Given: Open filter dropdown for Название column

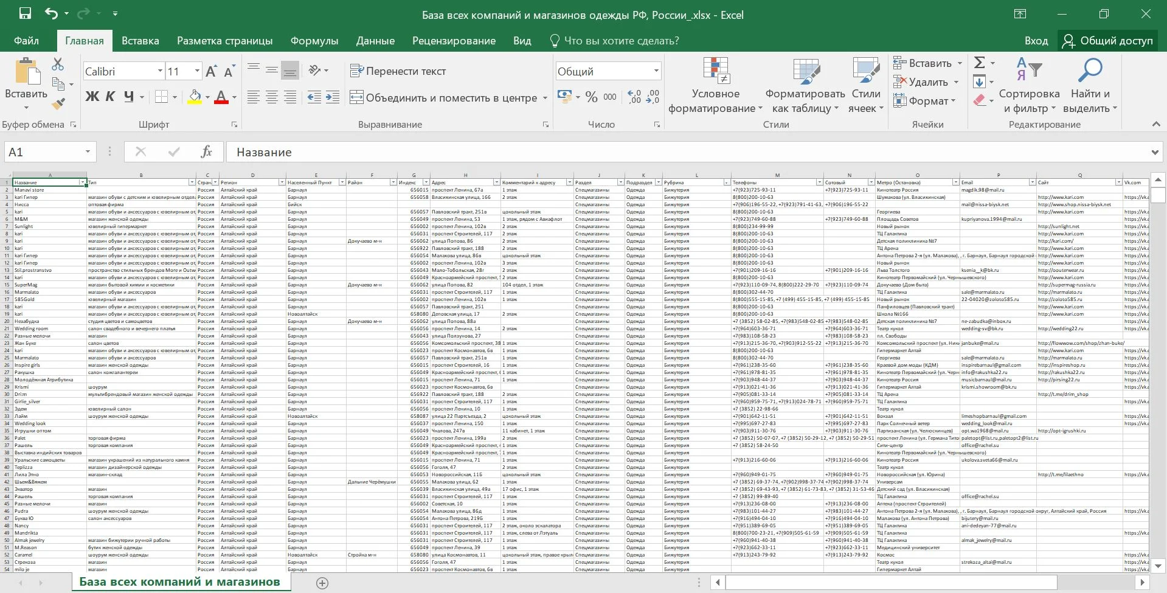Looking at the screenshot, I should click(82, 182).
